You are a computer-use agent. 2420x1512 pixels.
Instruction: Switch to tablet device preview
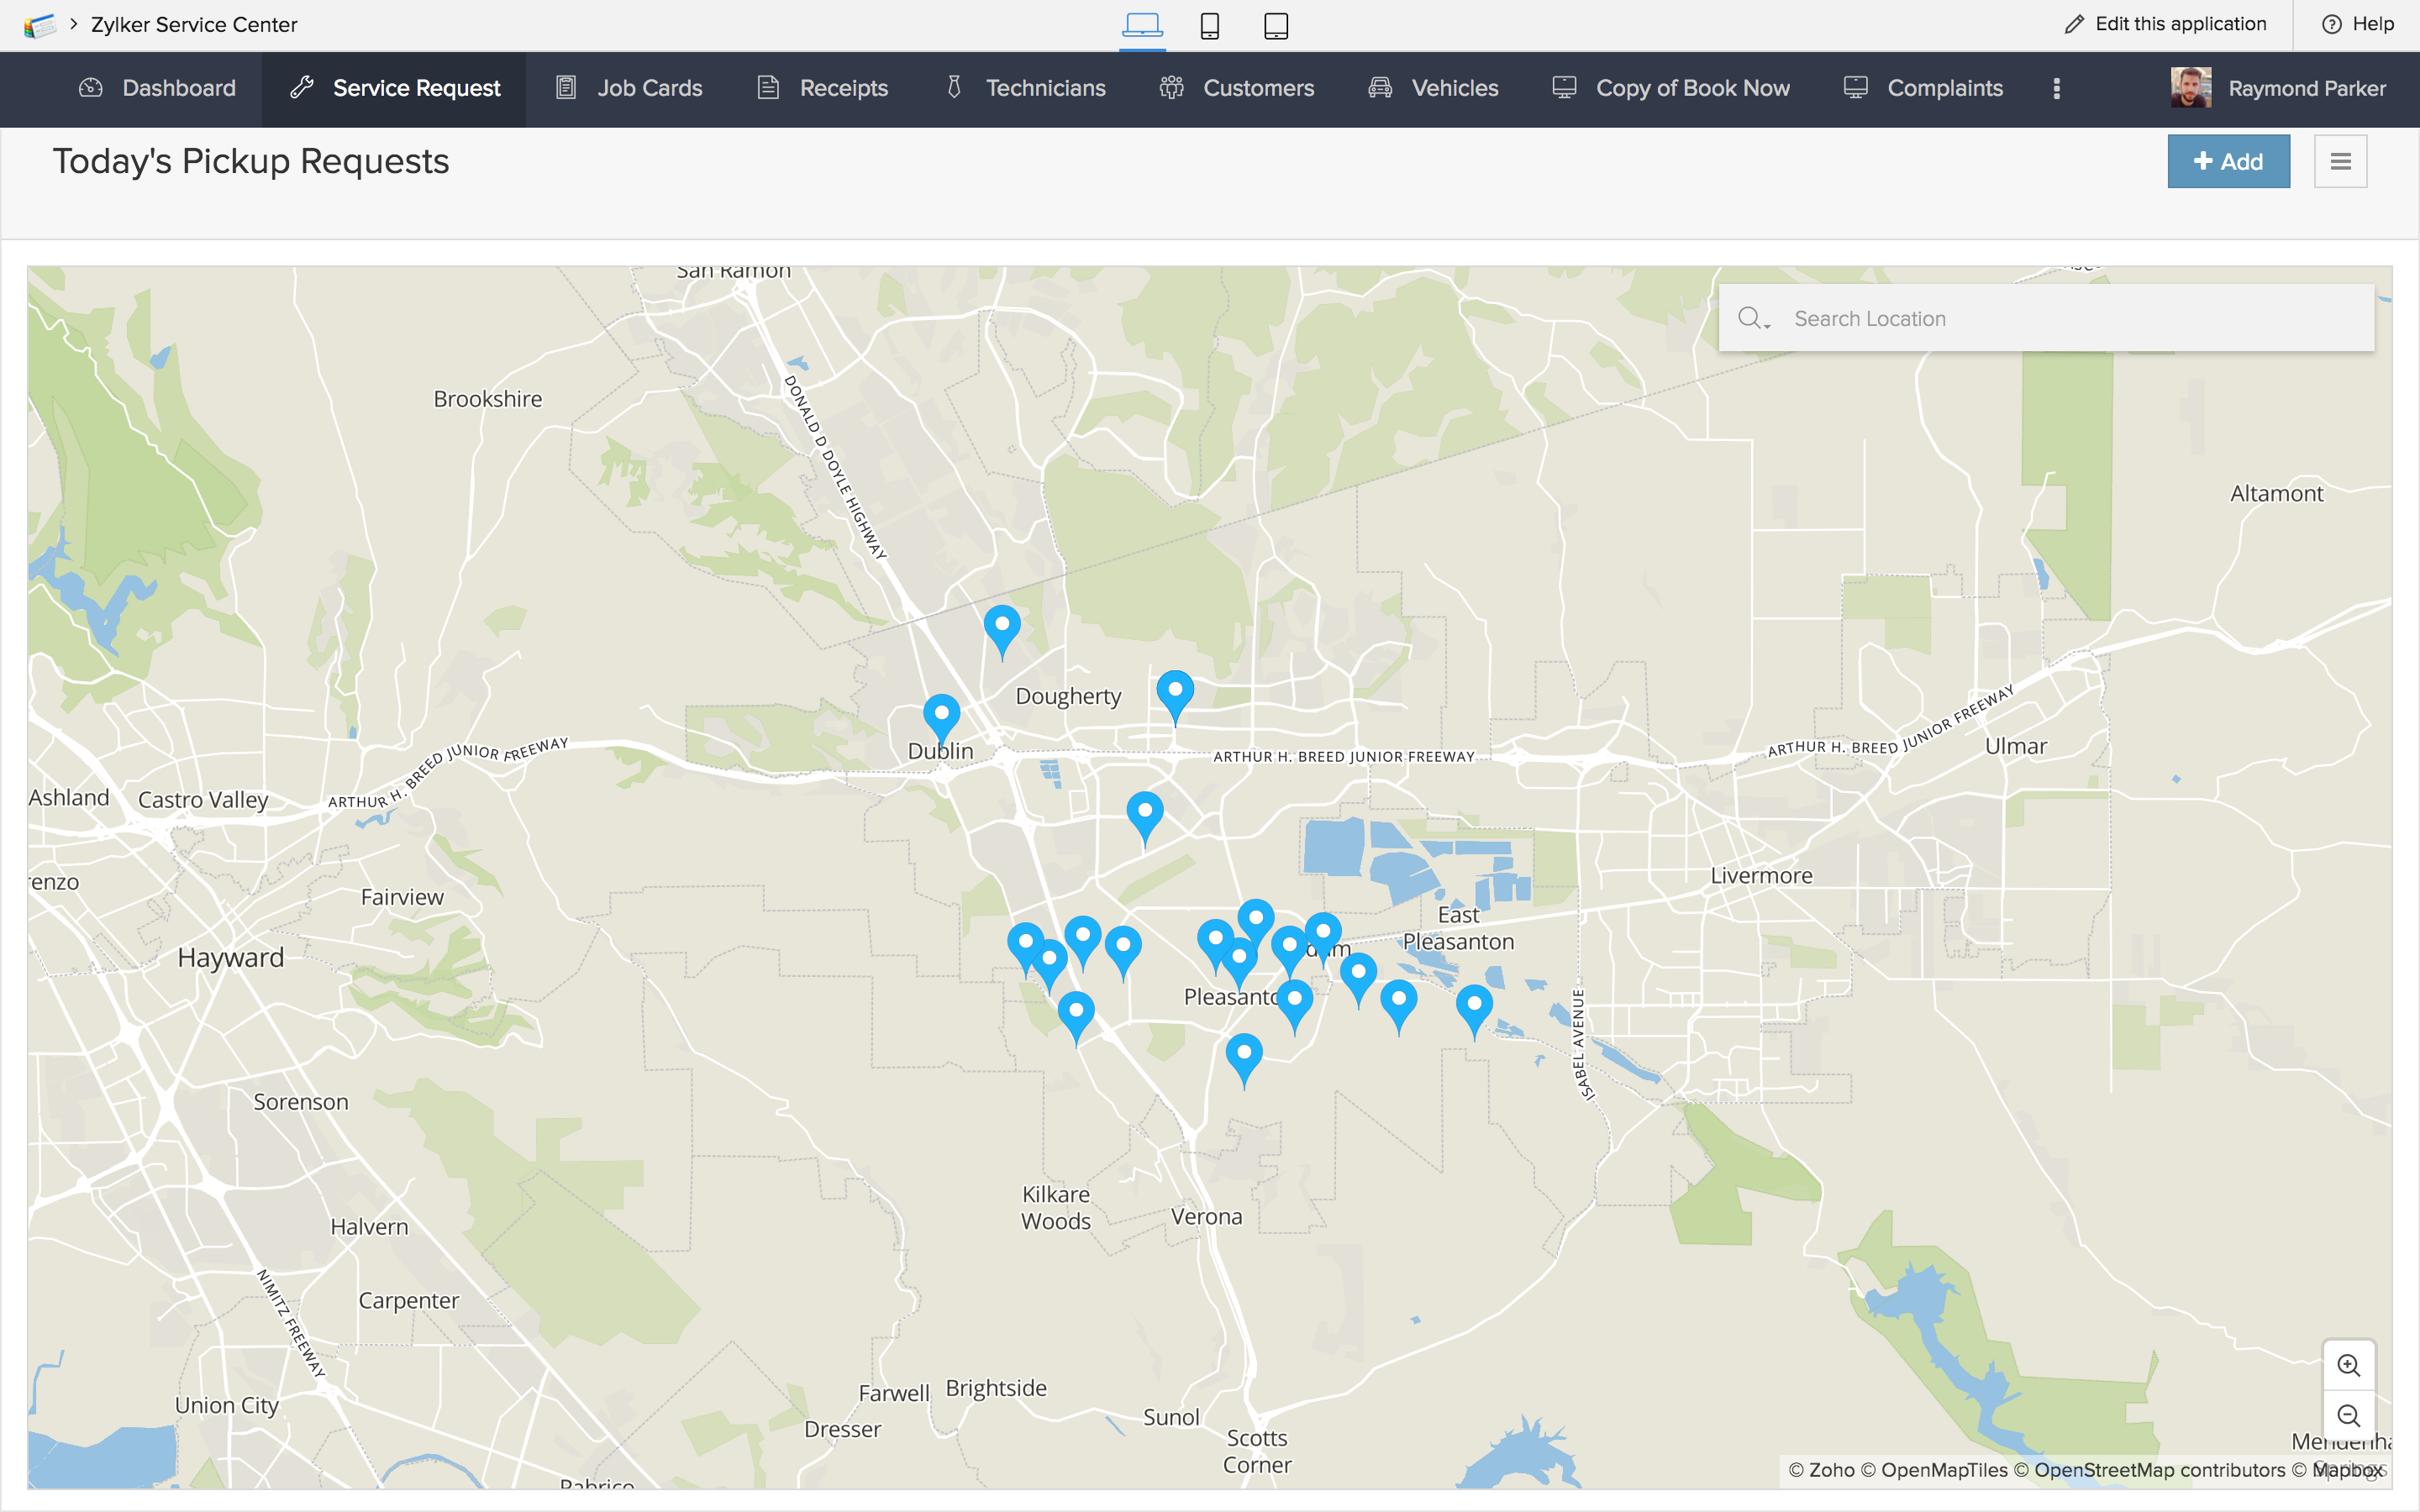(1275, 25)
